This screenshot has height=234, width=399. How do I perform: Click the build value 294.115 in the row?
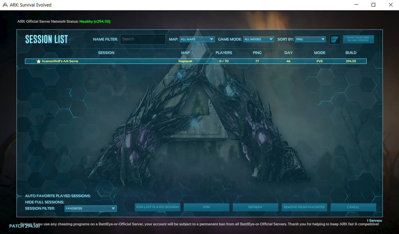click(351, 61)
